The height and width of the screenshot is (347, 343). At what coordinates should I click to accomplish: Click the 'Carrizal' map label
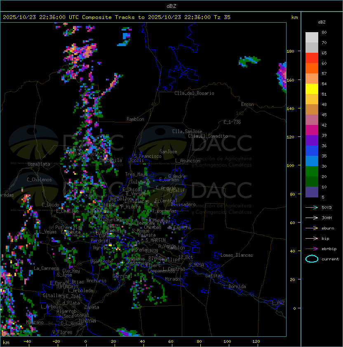[122, 276]
